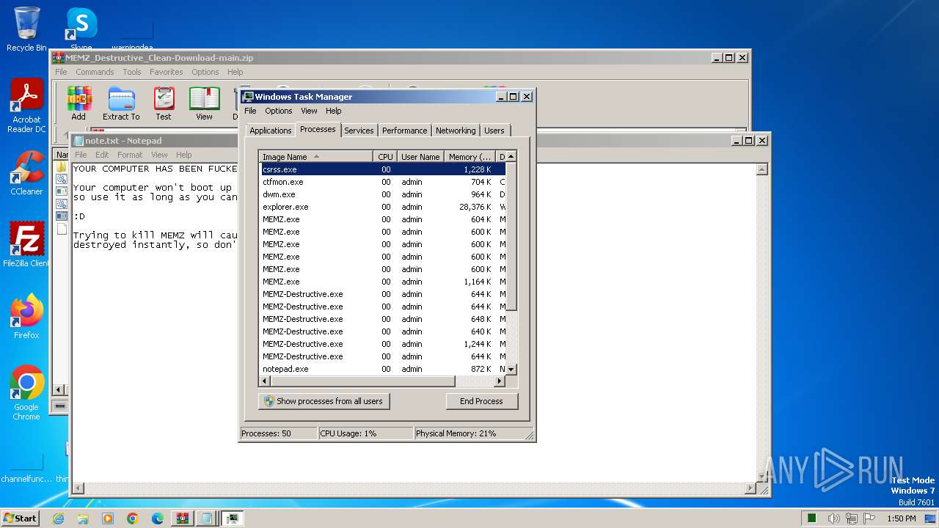Select MEMZ-Destructive.exe row using 648 K
This screenshot has height=528, width=939.
click(382, 319)
